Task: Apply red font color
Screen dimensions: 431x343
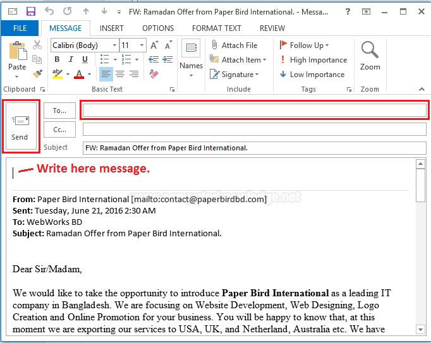Action: pos(79,74)
